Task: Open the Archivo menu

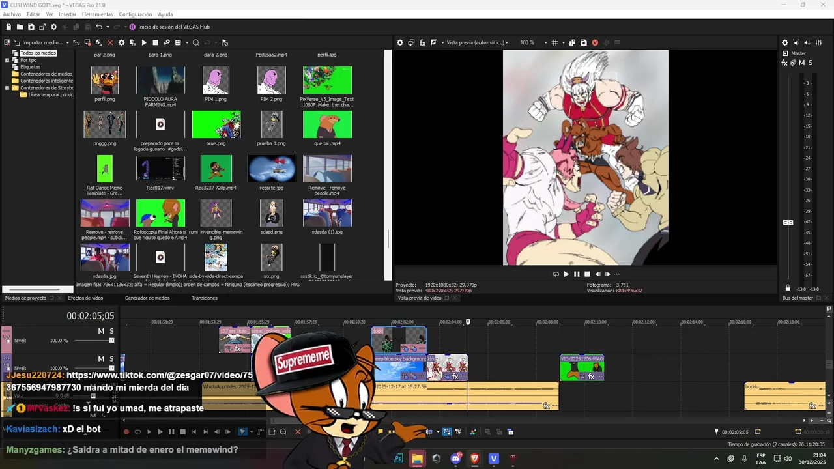Action: point(12,14)
